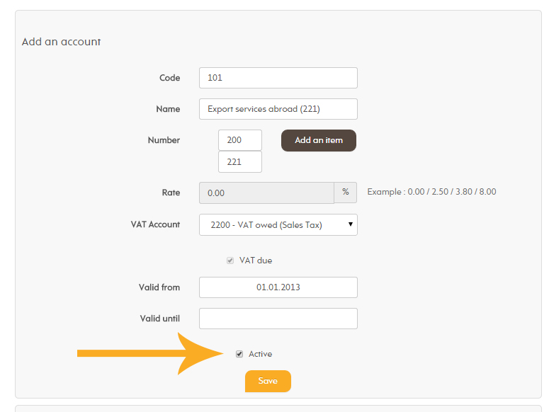Viewport: 549px width, 412px height.
Task: Click the rate Example hint text
Action: 431,192
